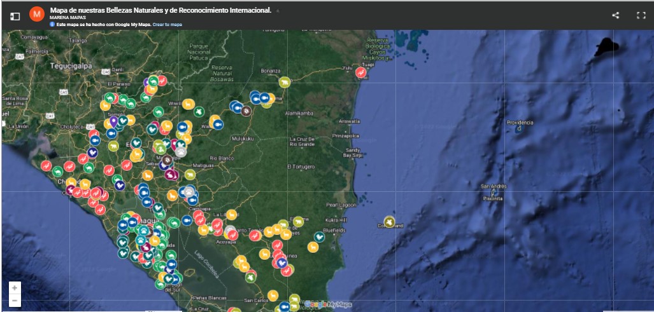Click the brown beetle marker south of Bosawás
Viewport: 654px width, 312px height.
coord(246,111)
